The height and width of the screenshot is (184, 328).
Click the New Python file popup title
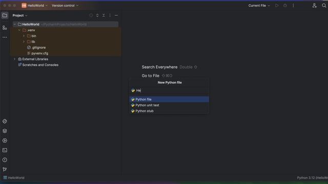[170, 83]
